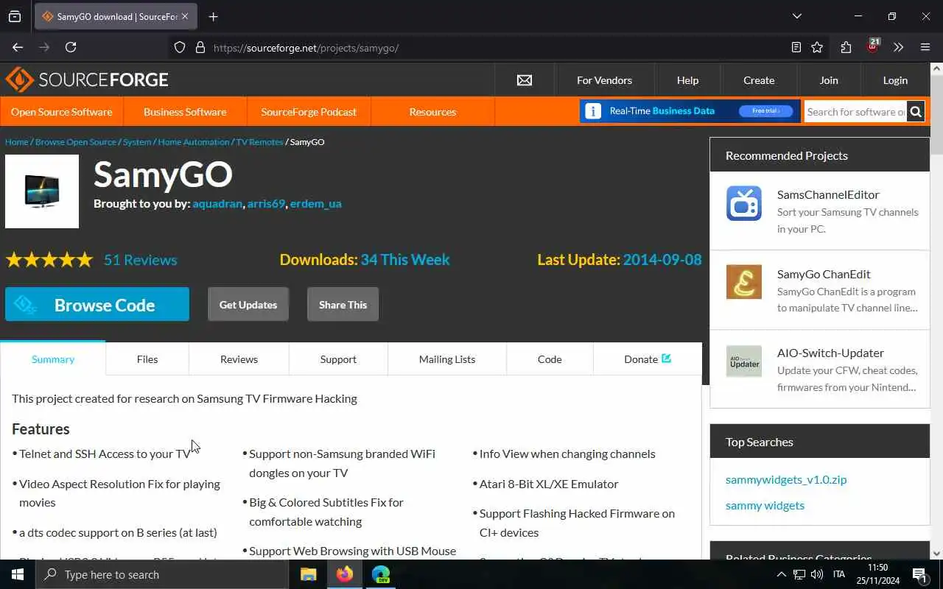Viewport: 943px width, 589px height.
Task: Close the SamyGO download tab
Action: pos(184,16)
